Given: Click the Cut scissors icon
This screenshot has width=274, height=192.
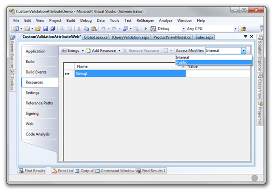Looking at the screenshot, I should 79,29.
